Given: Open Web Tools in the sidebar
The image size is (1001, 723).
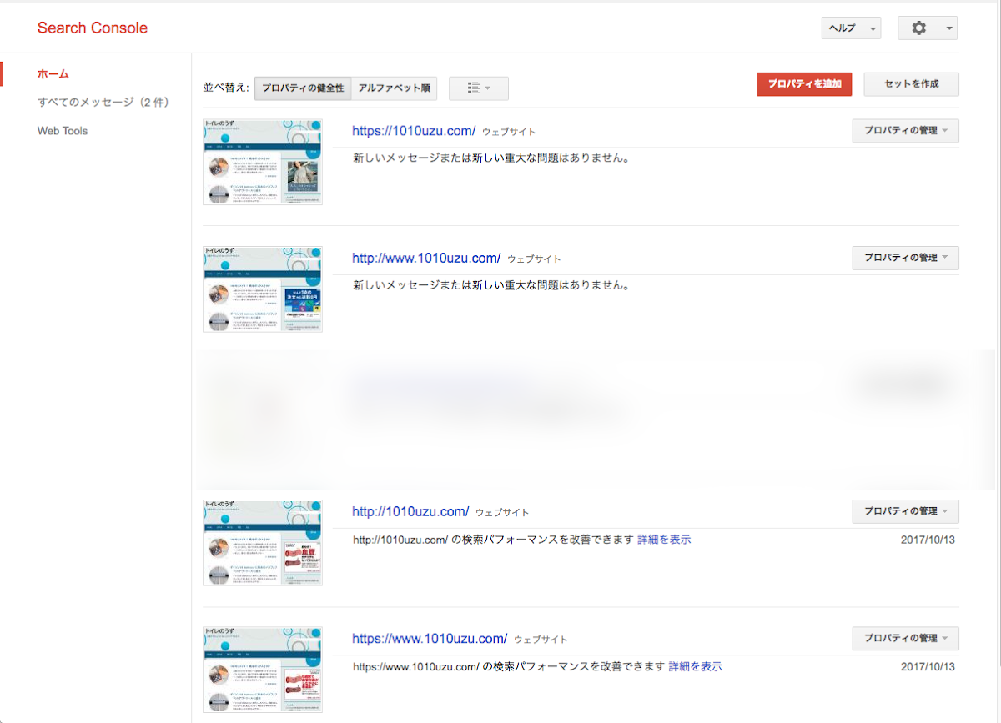Looking at the screenshot, I should 63,131.
